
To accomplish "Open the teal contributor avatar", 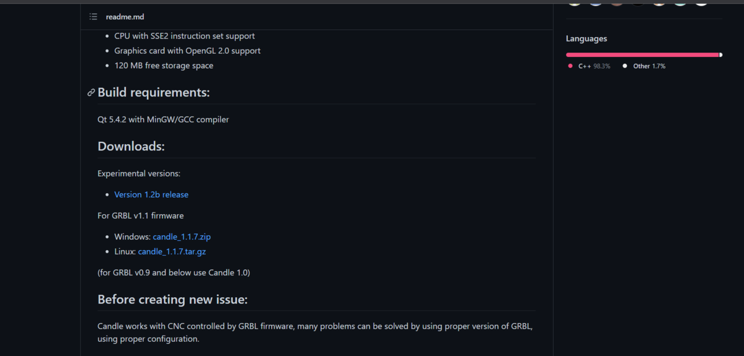I will 680,4.
